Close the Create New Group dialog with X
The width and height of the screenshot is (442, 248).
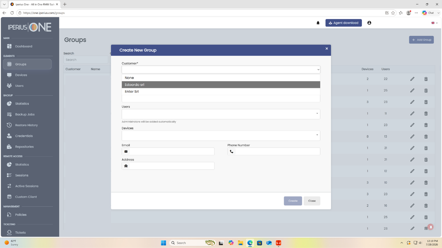pos(326,48)
